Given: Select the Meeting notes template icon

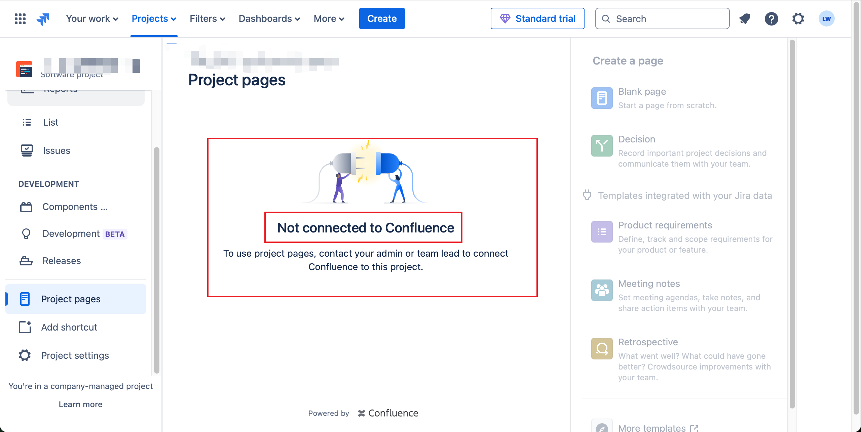Looking at the screenshot, I should pyautogui.click(x=602, y=290).
